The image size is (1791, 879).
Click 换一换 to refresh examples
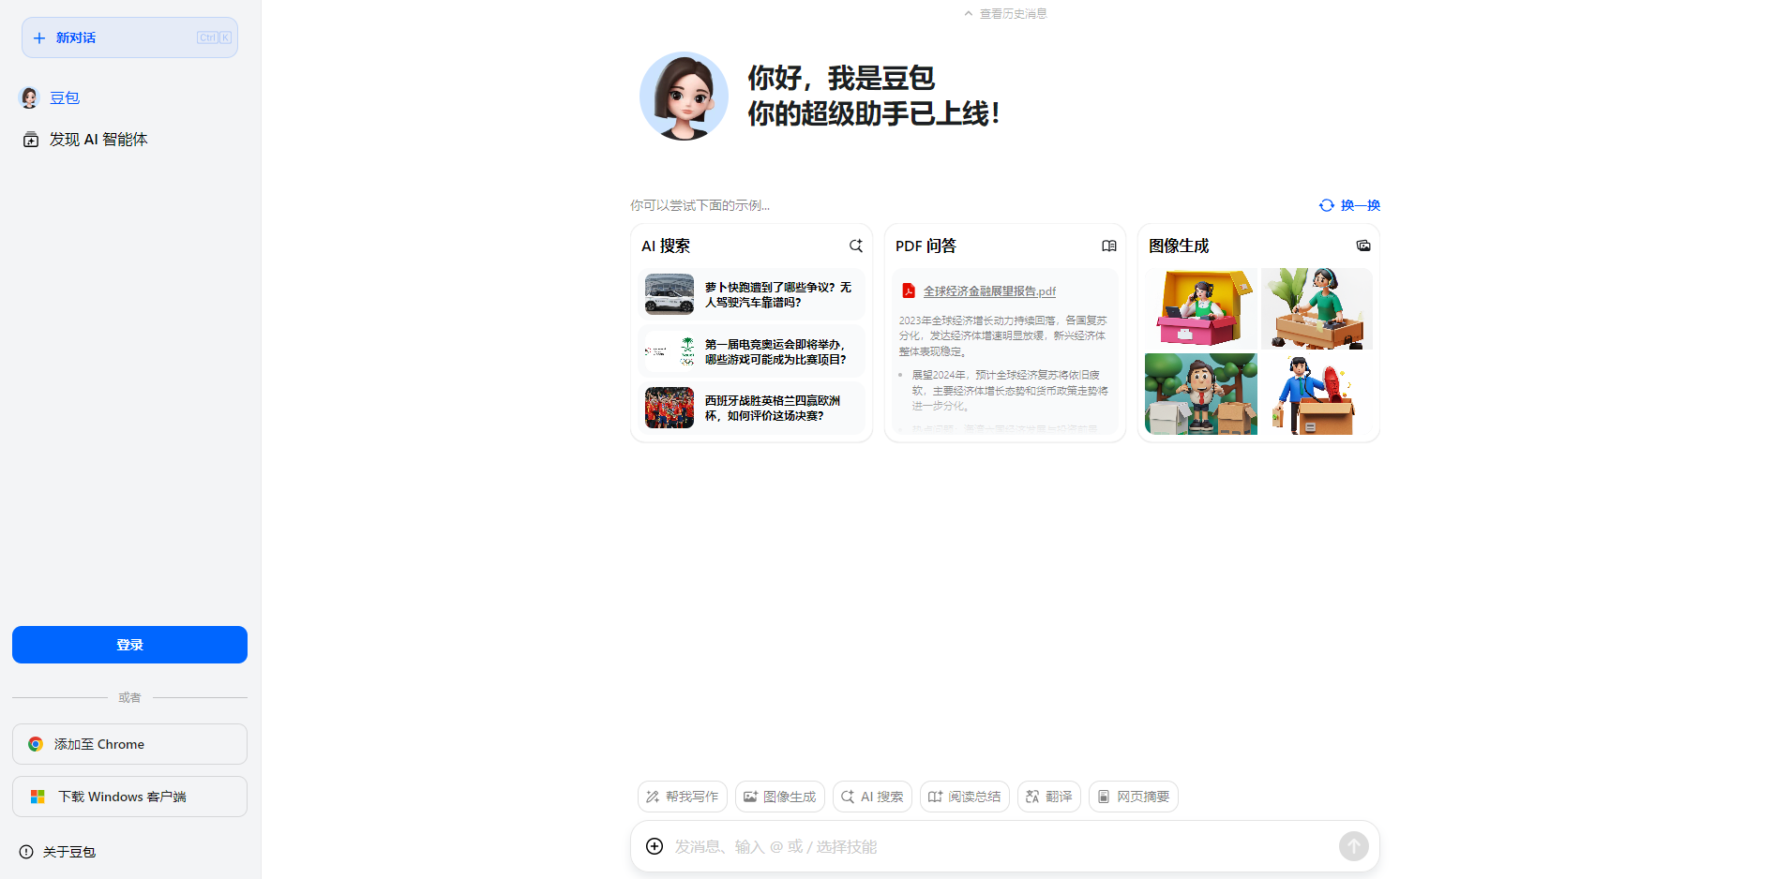(1349, 204)
